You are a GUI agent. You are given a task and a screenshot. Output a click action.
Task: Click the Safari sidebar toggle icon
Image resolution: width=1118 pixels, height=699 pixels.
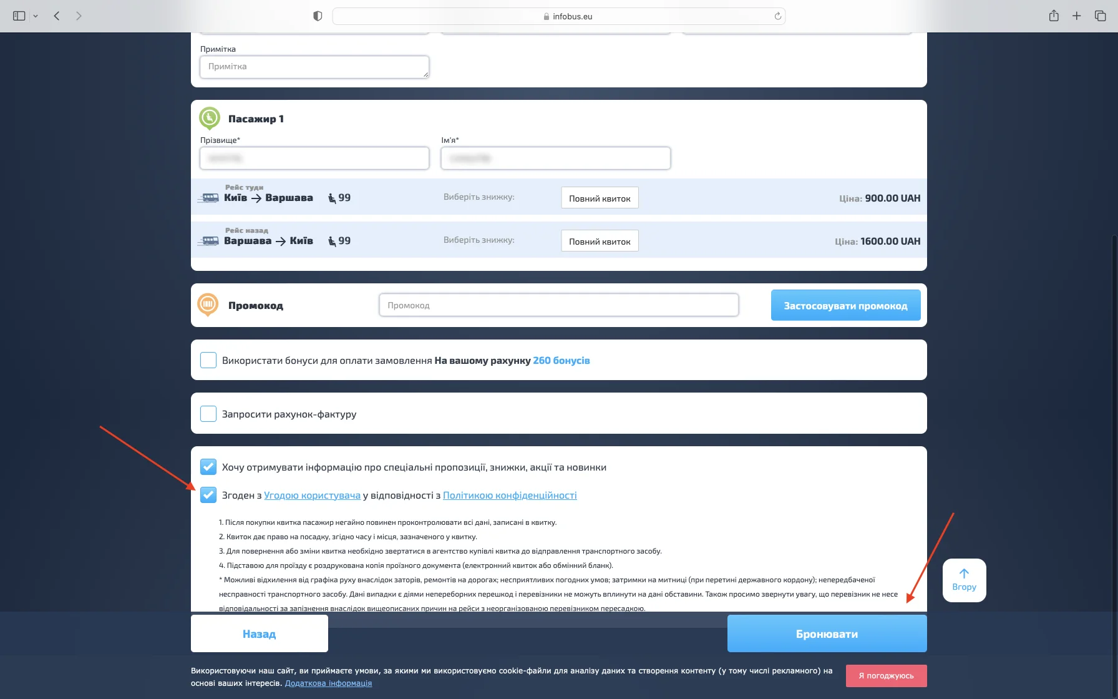click(x=19, y=16)
